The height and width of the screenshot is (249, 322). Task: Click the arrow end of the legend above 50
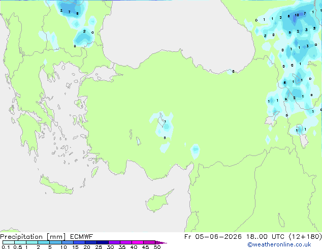[x=161, y=243]
